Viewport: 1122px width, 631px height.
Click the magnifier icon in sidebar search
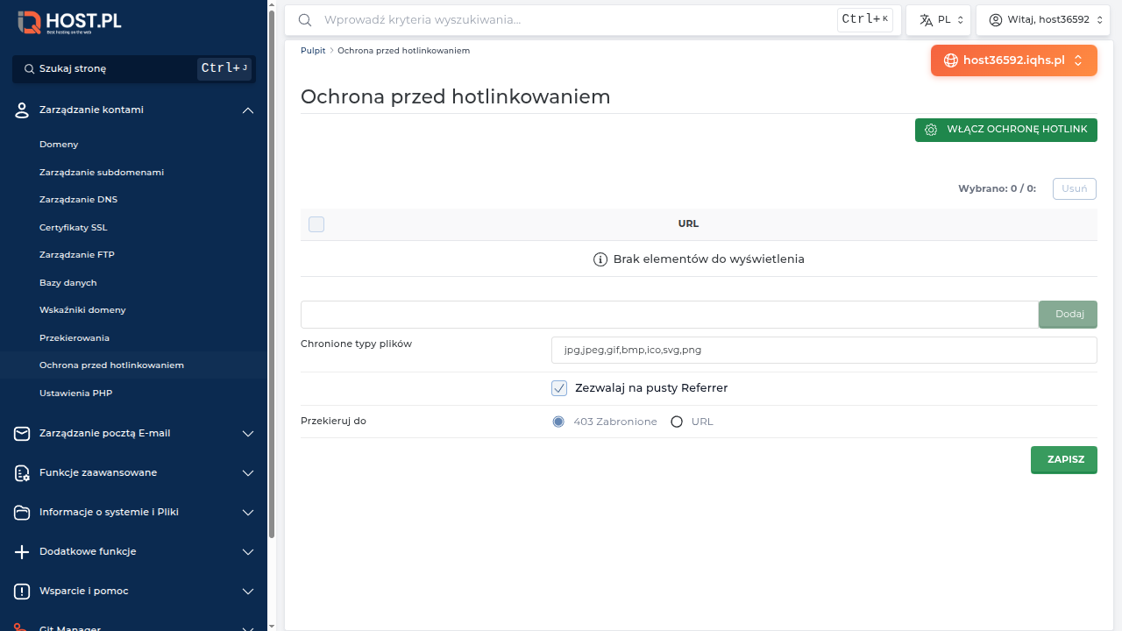point(29,68)
